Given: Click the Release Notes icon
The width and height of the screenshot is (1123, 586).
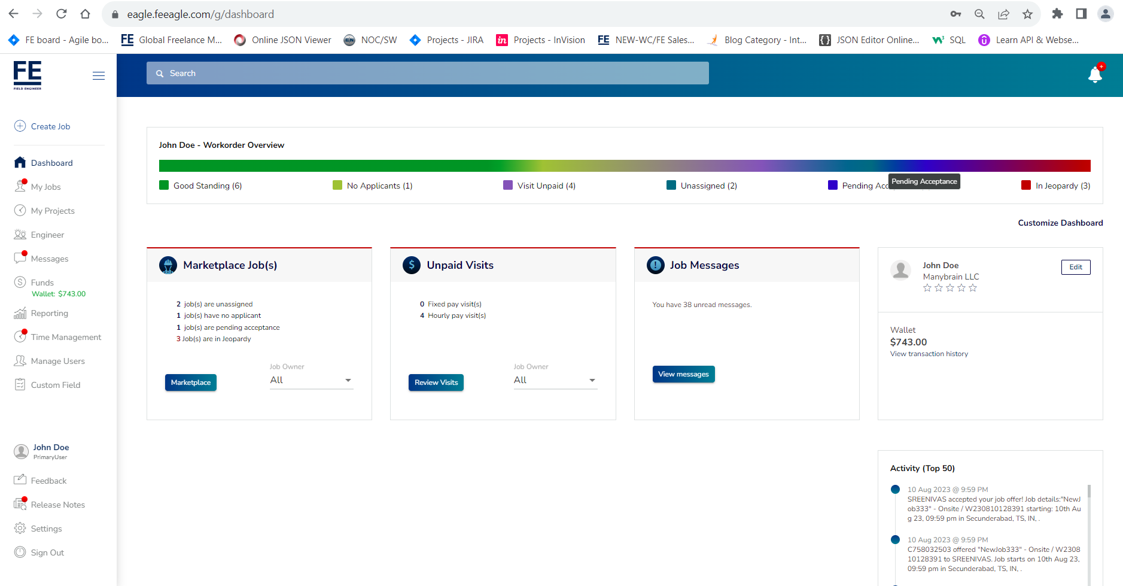Looking at the screenshot, I should [20, 504].
